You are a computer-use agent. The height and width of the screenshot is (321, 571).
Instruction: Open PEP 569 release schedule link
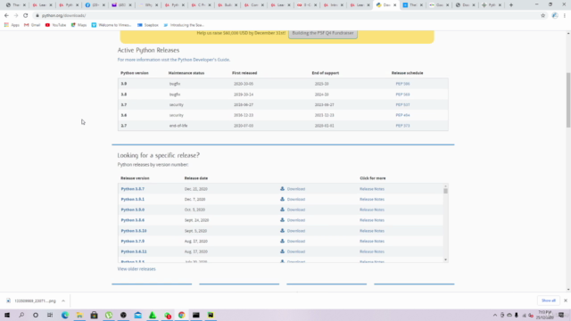tap(402, 95)
